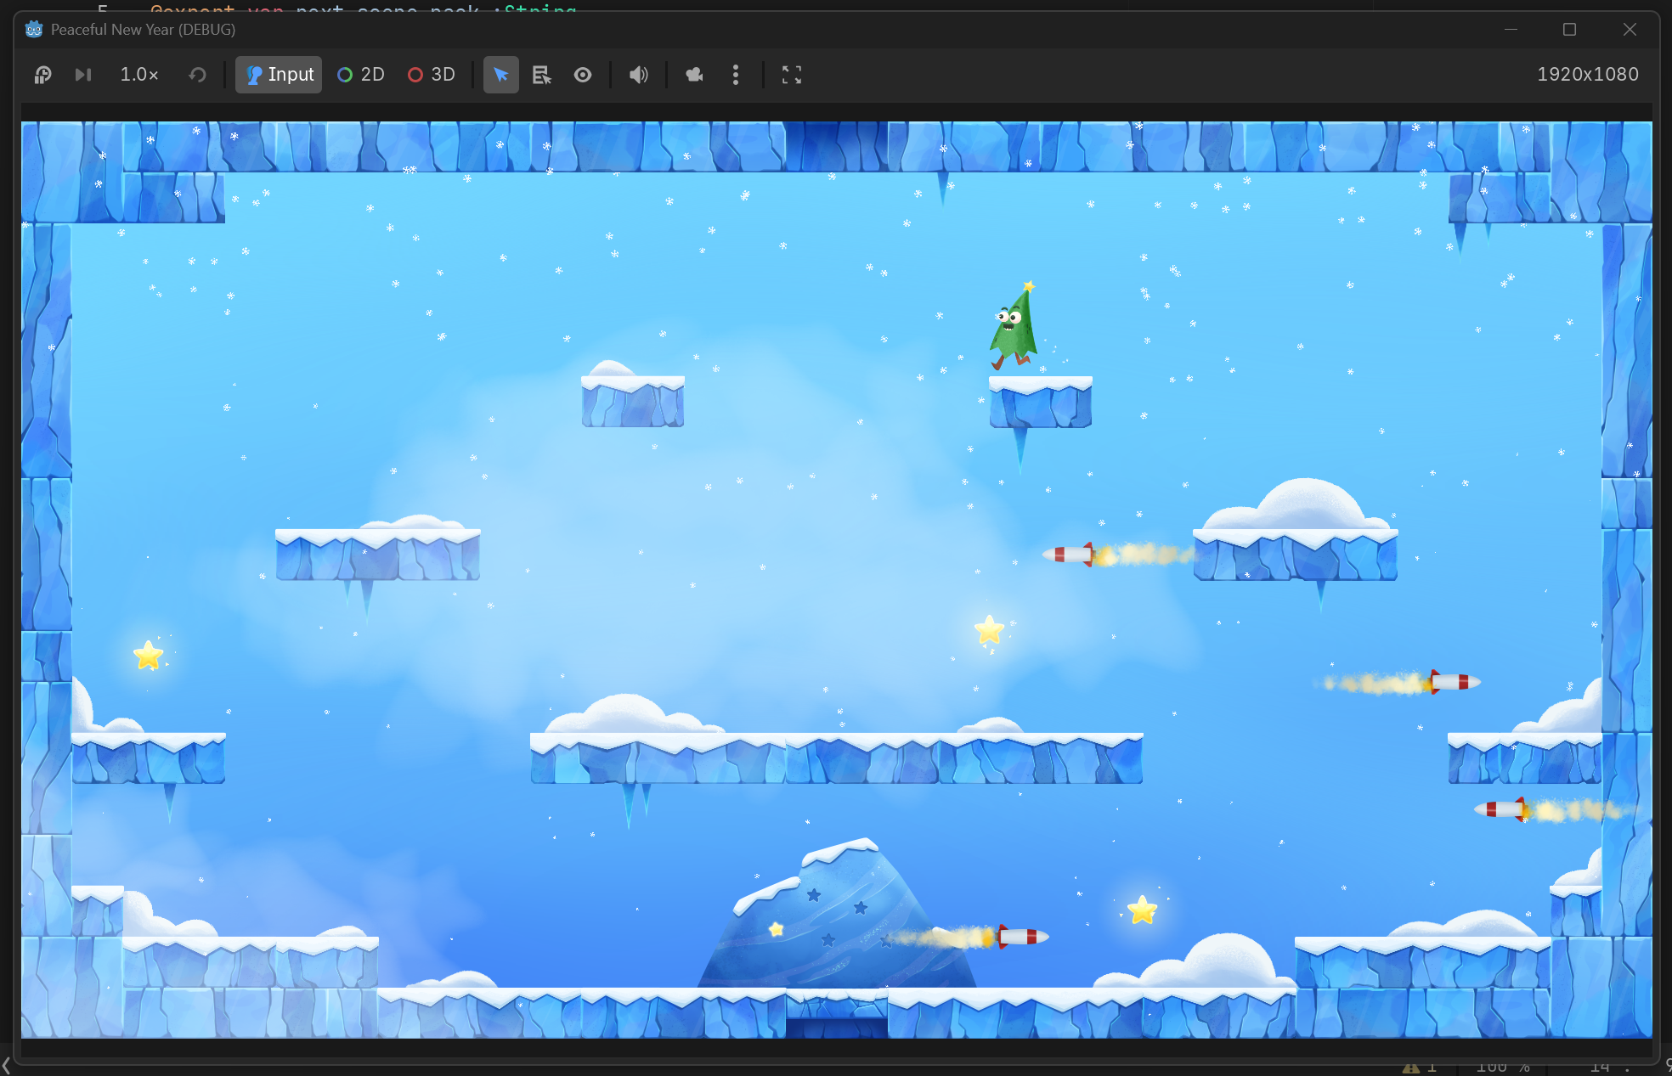Image resolution: width=1672 pixels, height=1076 pixels.
Task: Click the star near the left wall
Action: pyautogui.click(x=149, y=656)
